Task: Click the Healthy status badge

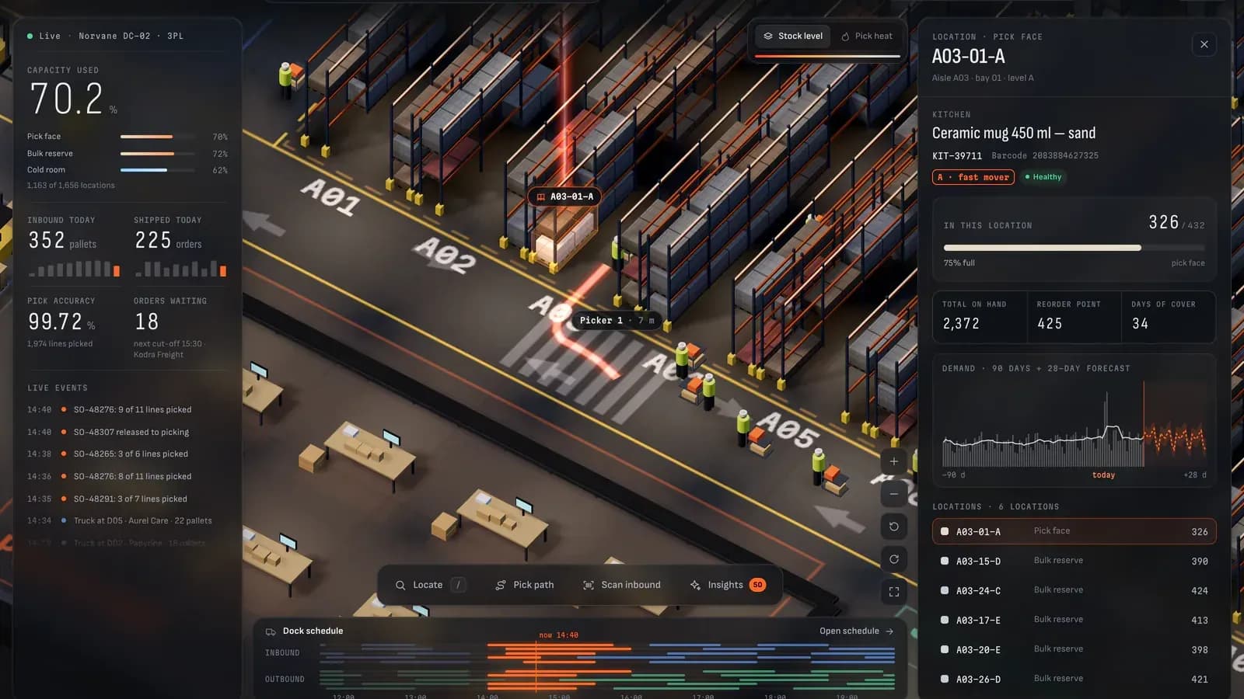Action: click(1043, 177)
